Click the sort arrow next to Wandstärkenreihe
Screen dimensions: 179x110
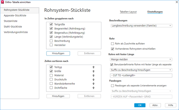93,84
